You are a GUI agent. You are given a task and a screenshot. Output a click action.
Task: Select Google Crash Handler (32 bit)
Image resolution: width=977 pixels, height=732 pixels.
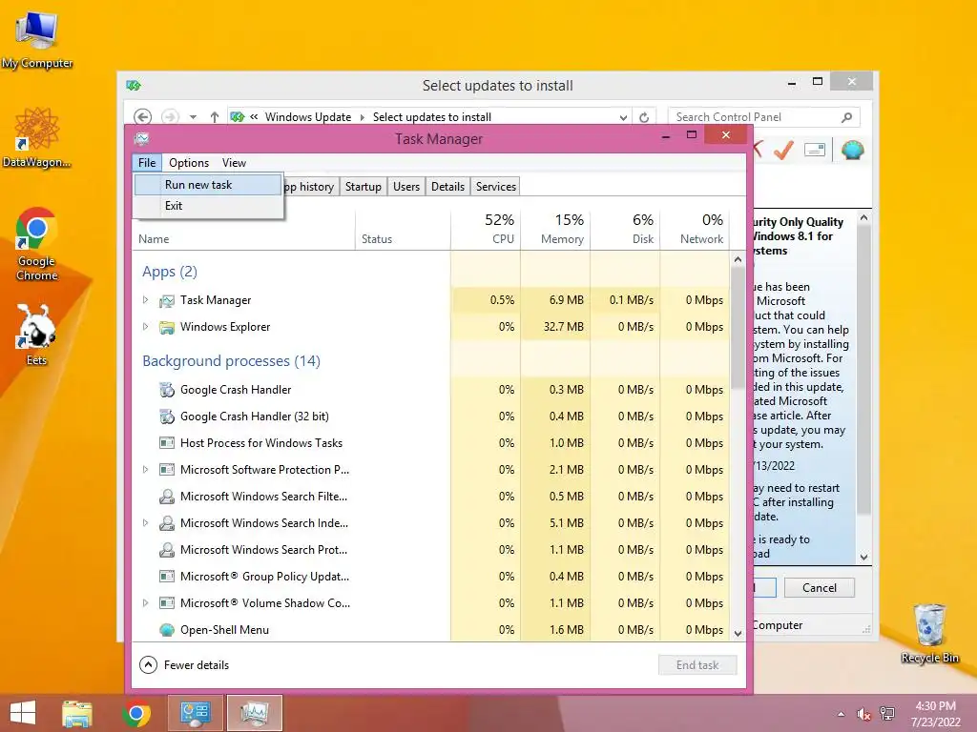tap(430, 417)
